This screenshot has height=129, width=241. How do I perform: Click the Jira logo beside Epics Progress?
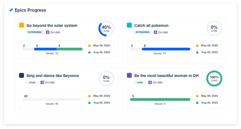pyautogui.click(x=11, y=10)
